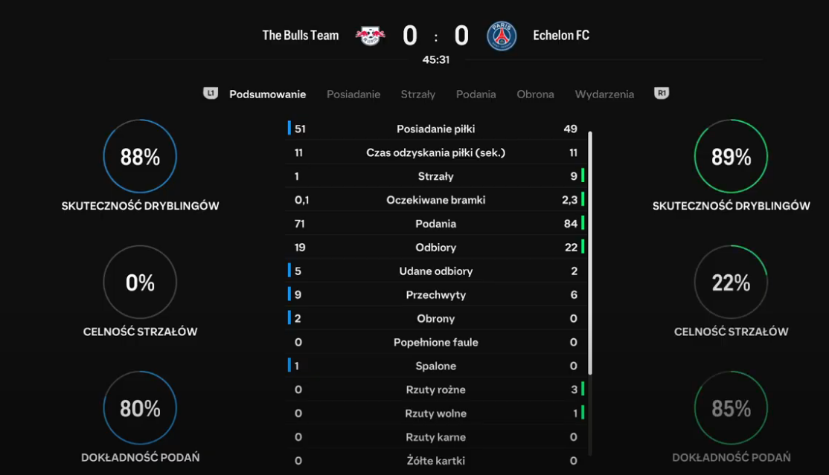
Task: Select the Oczekiwane bramki stat row
Action: 436,200
